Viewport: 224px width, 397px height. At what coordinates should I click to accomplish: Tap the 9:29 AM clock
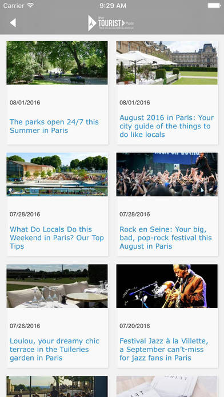point(113,6)
